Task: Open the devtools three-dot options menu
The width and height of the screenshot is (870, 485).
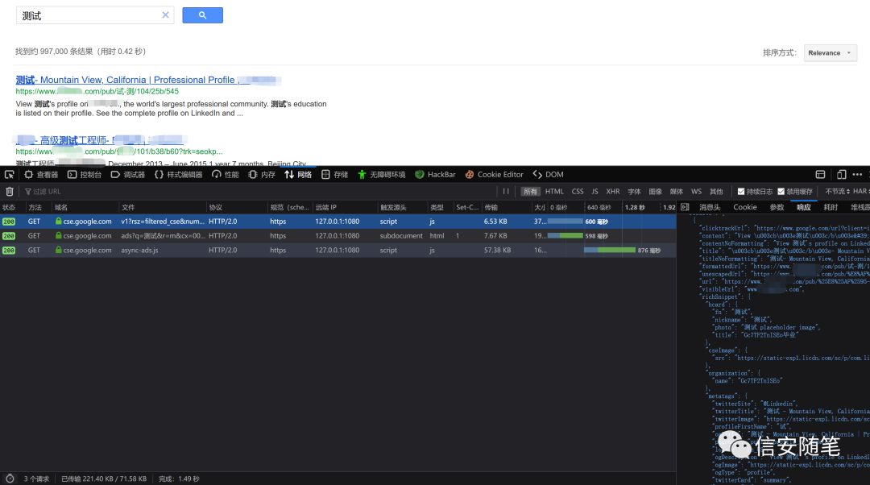Action: click(857, 175)
